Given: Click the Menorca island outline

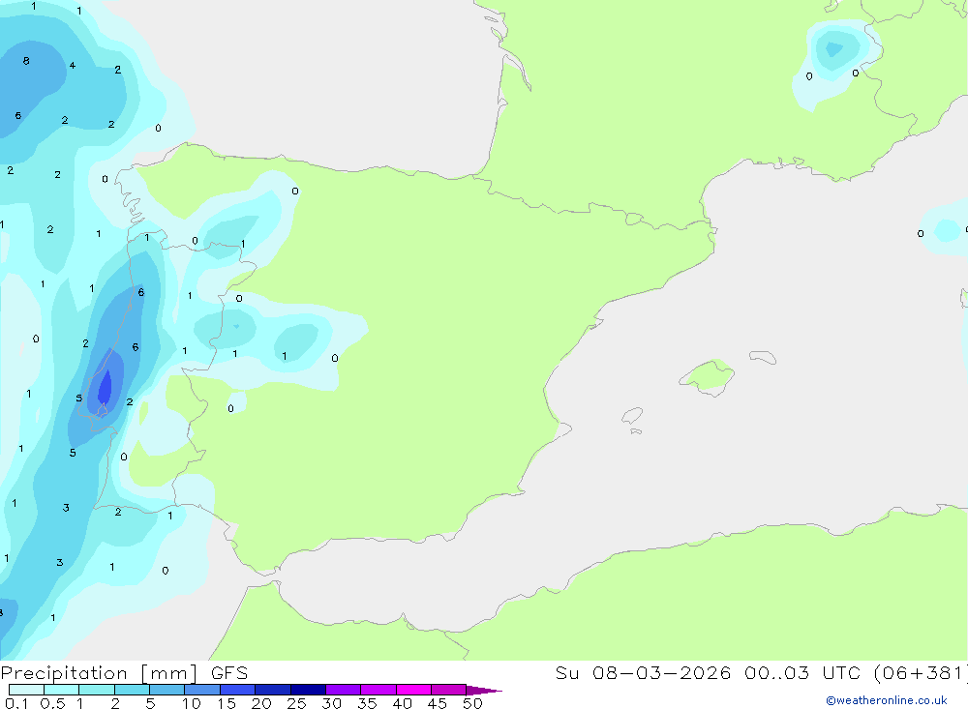Looking at the screenshot, I should tap(763, 357).
